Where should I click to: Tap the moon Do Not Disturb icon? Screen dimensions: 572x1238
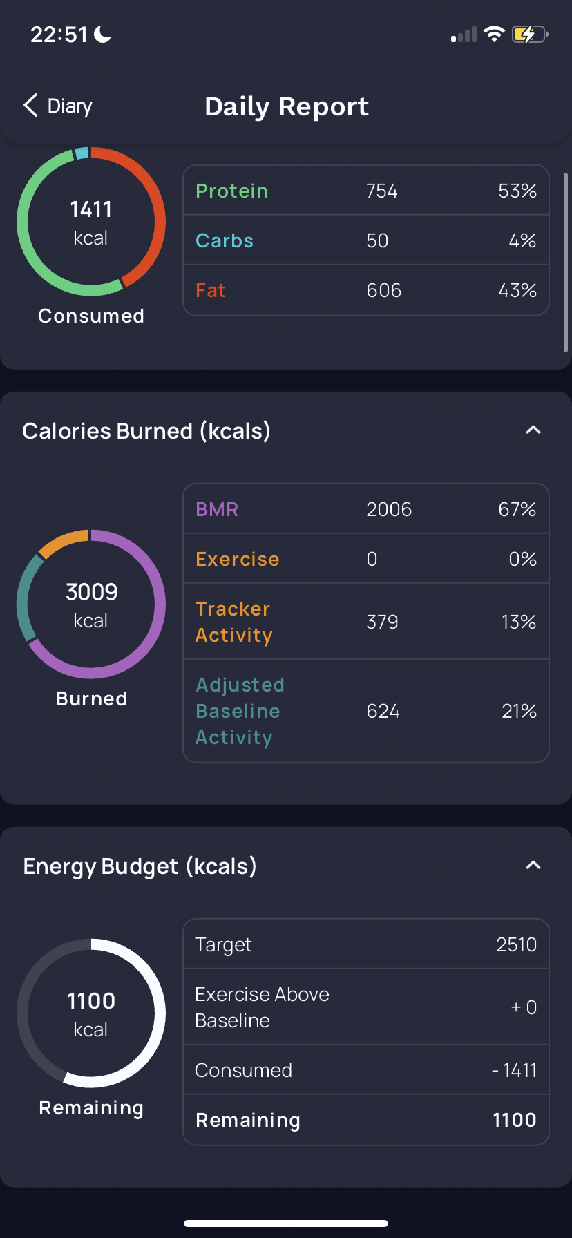103,34
